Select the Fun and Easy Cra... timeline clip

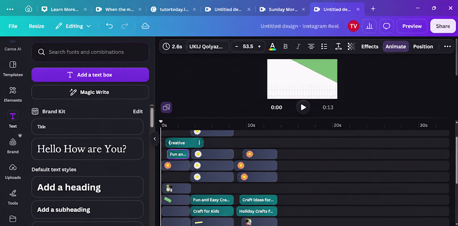click(212, 200)
